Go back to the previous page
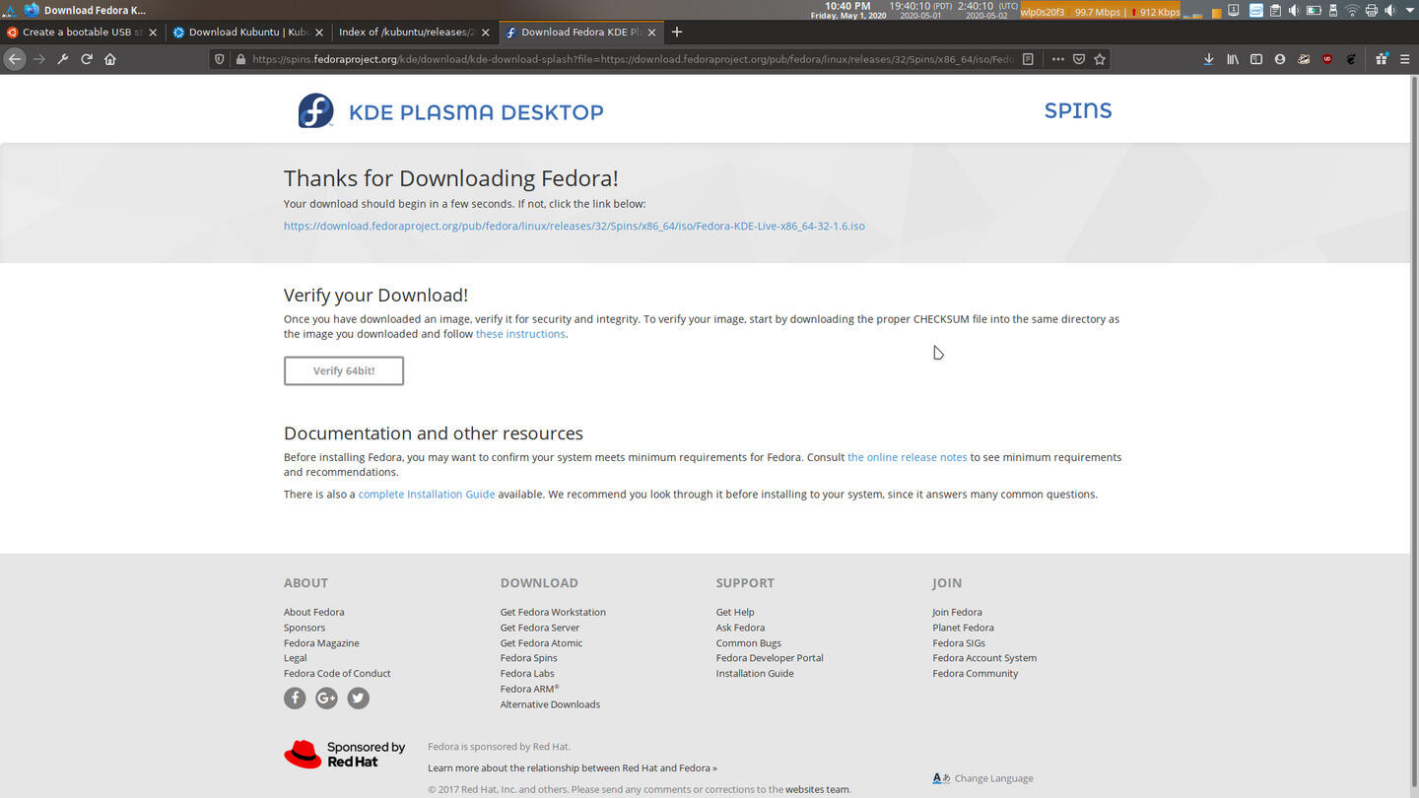Viewport: 1419px width, 798px height. click(x=14, y=59)
